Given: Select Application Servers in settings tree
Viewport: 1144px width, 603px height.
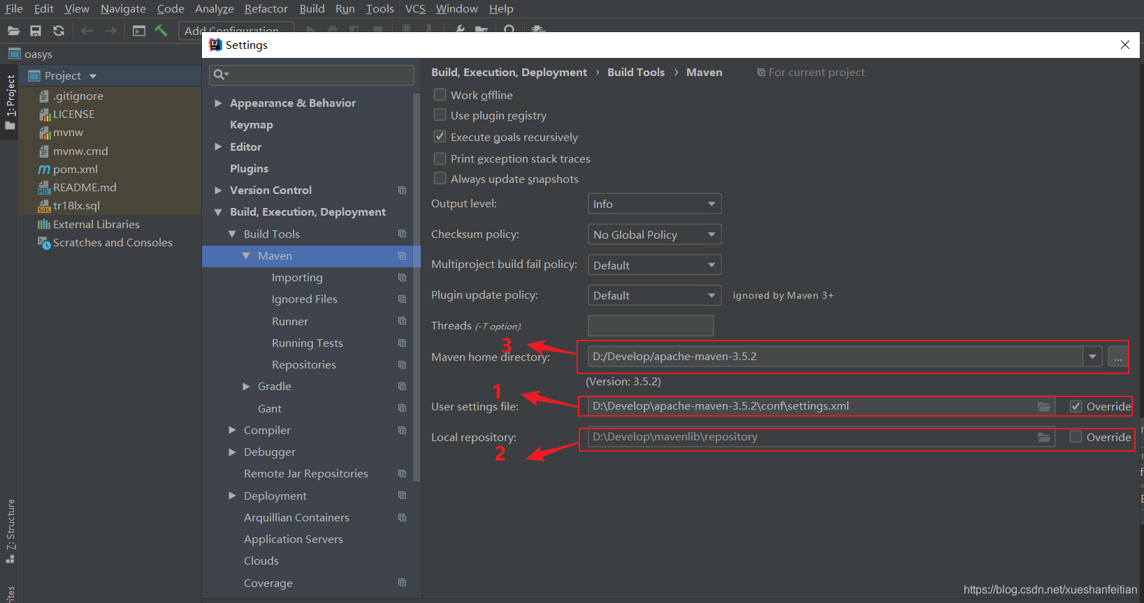Looking at the screenshot, I should (294, 539).
